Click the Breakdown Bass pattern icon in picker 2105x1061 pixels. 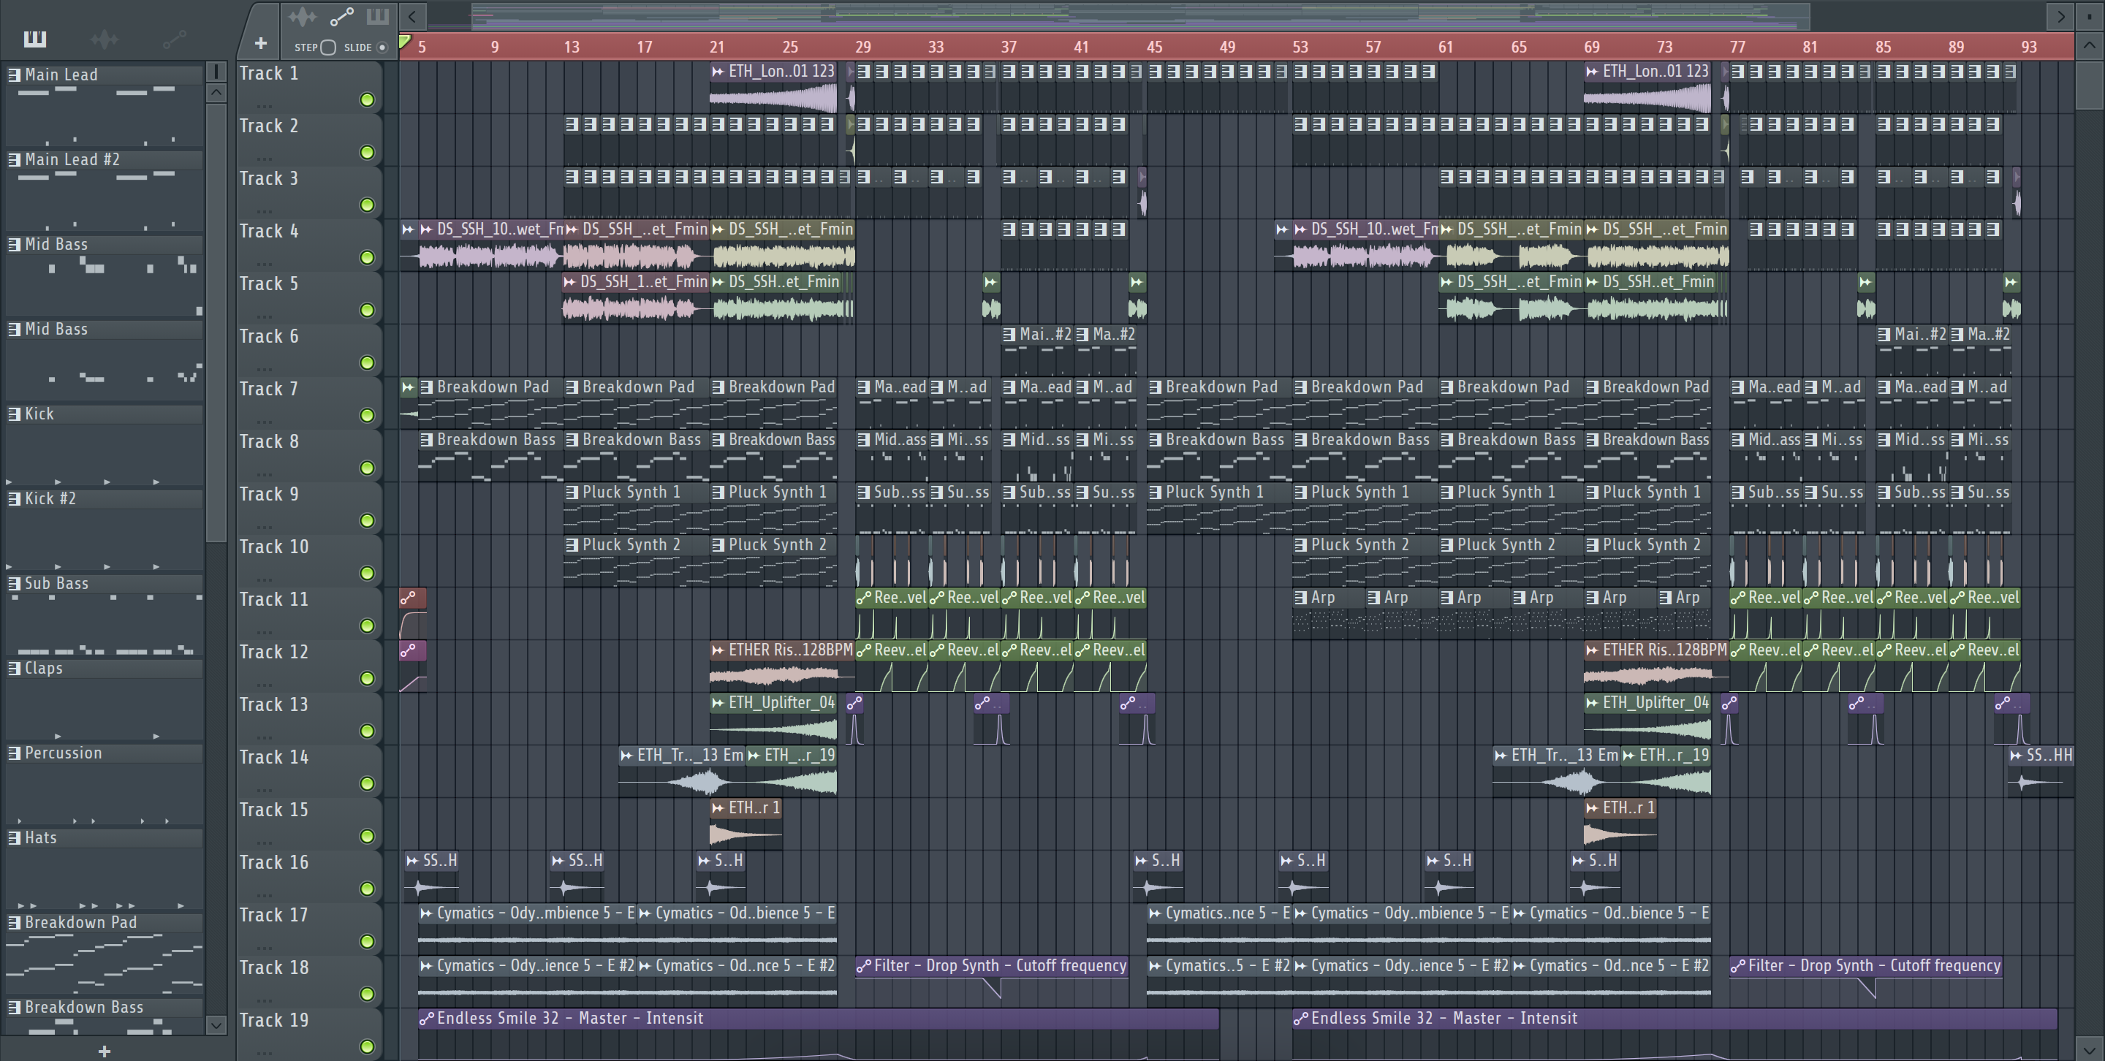click(14, 1007)
